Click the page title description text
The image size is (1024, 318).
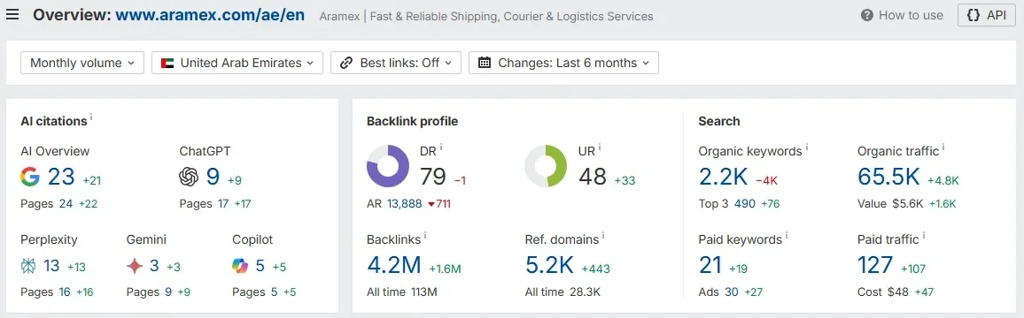(x=486, y=16)
